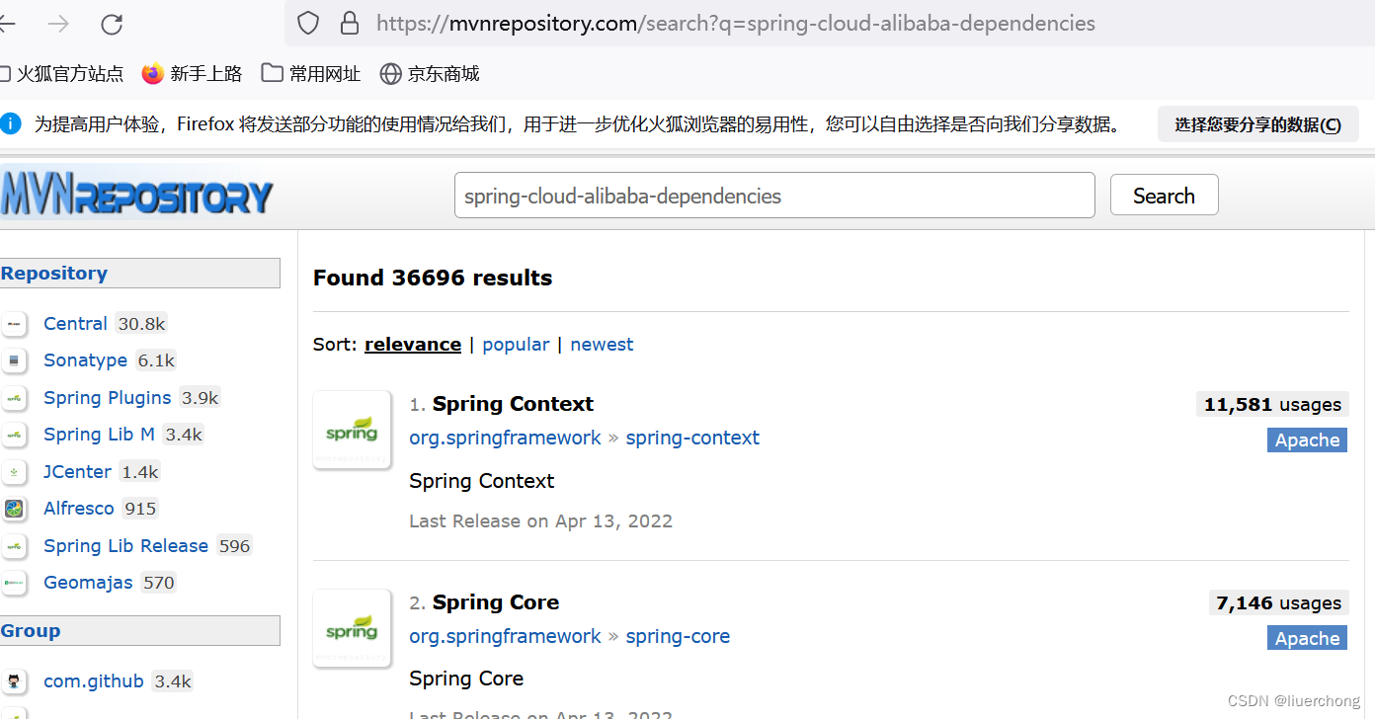Open the spring-context artifact link

tap(692, 438)
